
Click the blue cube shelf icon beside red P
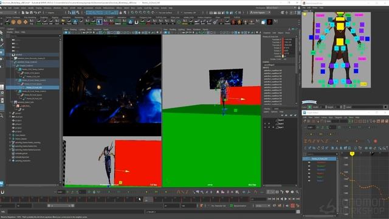point(263,23)
